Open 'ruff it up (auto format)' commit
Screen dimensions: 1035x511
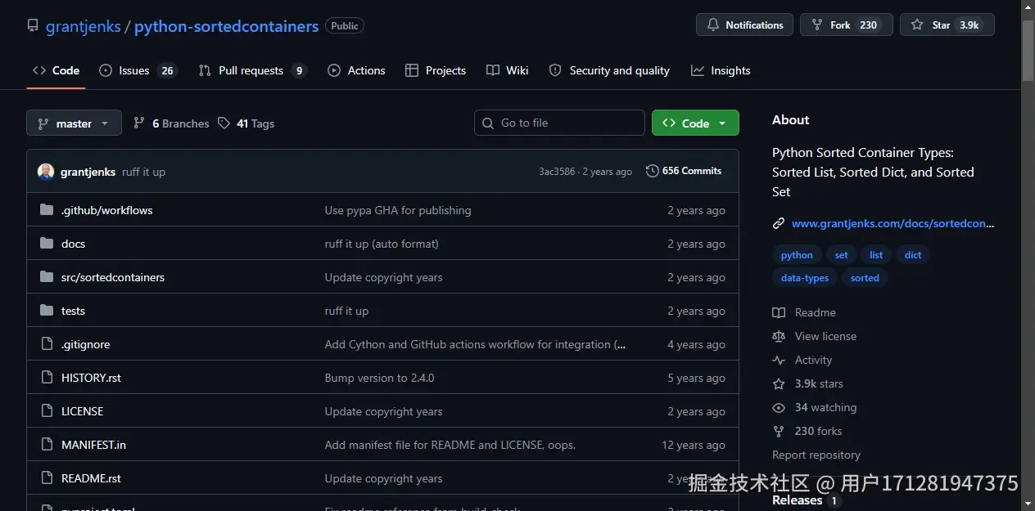pos(382,244)
